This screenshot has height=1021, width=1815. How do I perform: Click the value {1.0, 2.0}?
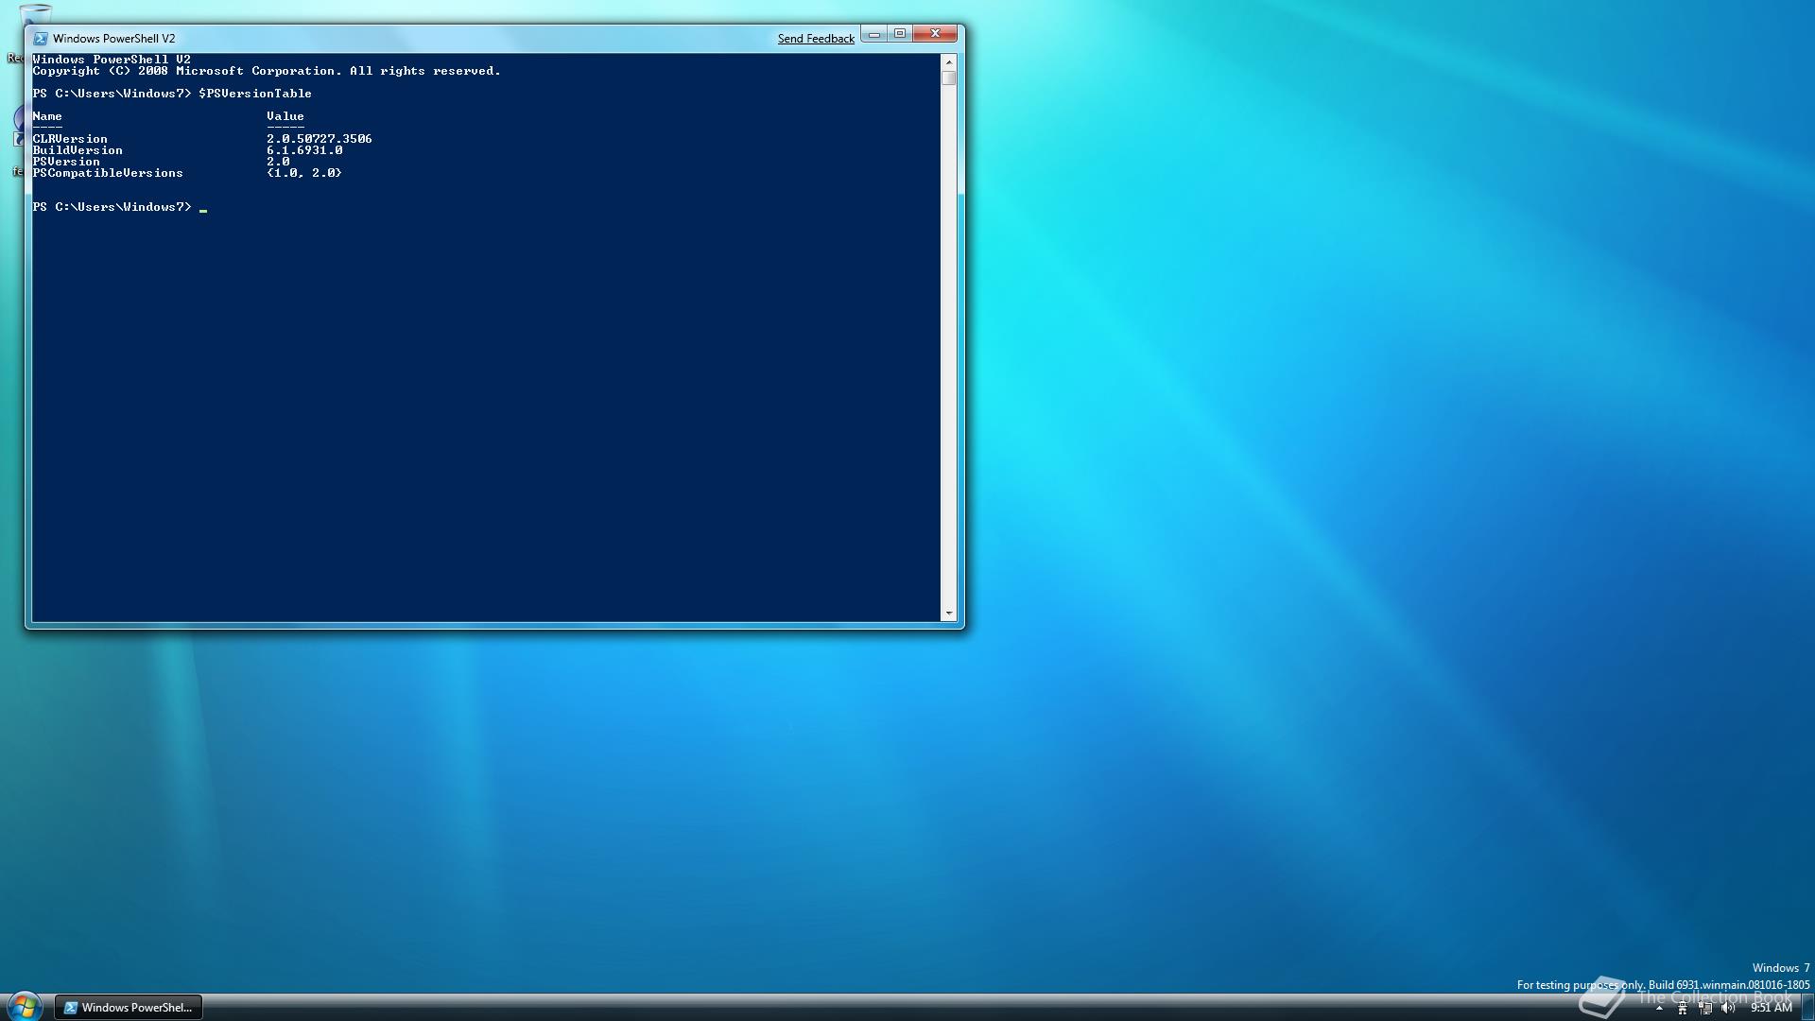click(304, 173)
